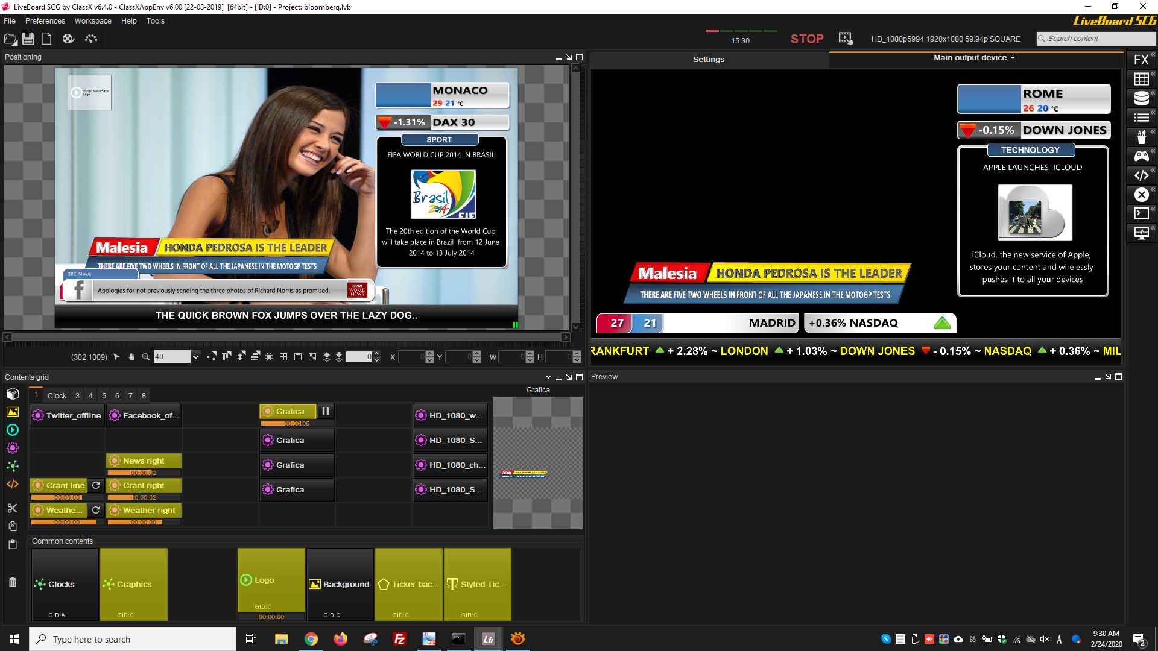
Task: Open the Workspace menu
Action: [x=93, y=20]
